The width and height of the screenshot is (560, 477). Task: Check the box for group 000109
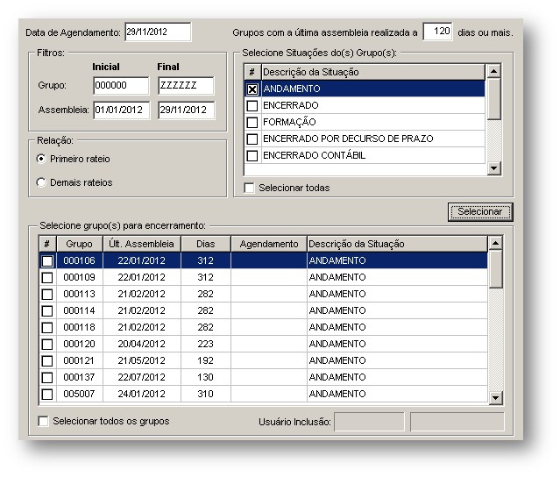point(47,278)
